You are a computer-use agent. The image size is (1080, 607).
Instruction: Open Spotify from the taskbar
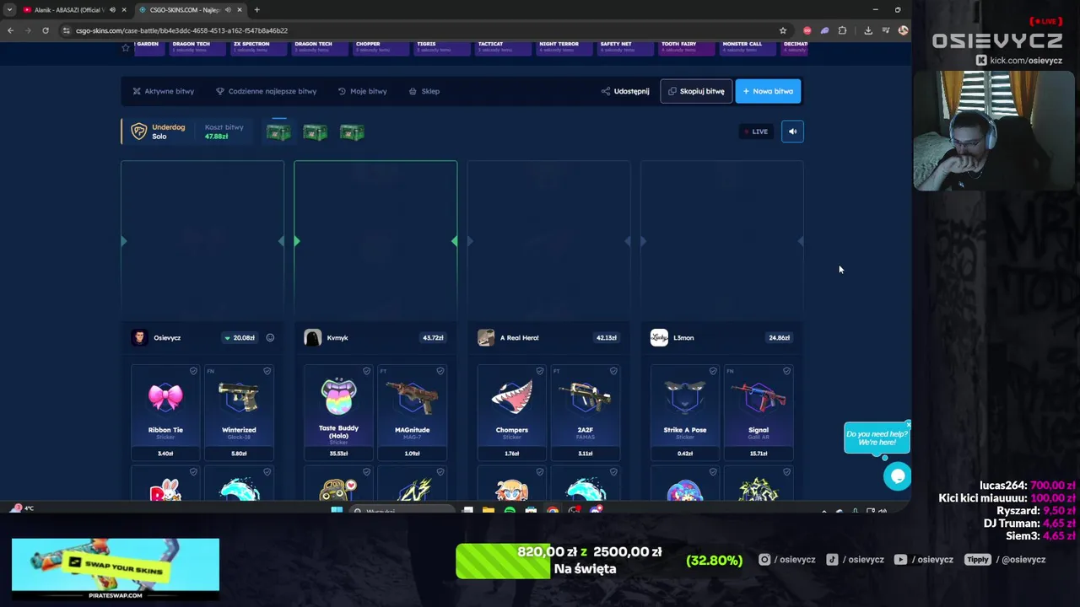point(510,511)
